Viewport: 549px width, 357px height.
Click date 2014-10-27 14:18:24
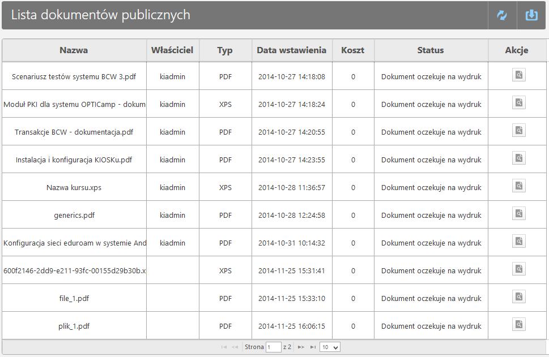tap(292, 104)
